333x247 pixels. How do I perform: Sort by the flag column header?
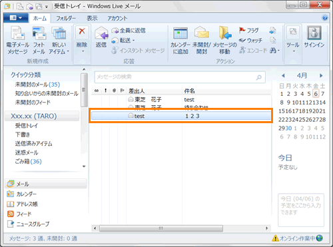(x=122, y=91)
